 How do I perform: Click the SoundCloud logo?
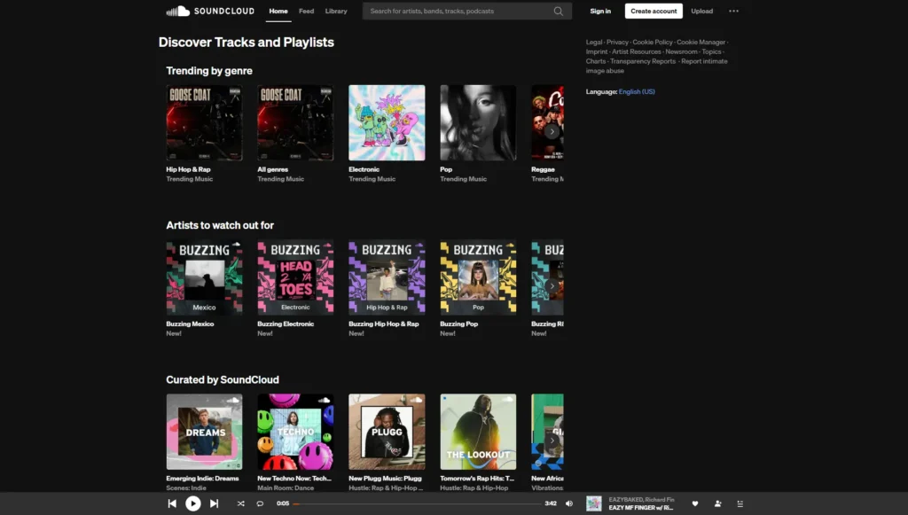210,11
